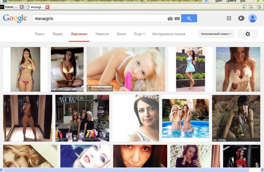The height and width of the screenshot is (172, 264).
Task: Expand the Безопасный поиск dropdown
Action: coord(216,34)
